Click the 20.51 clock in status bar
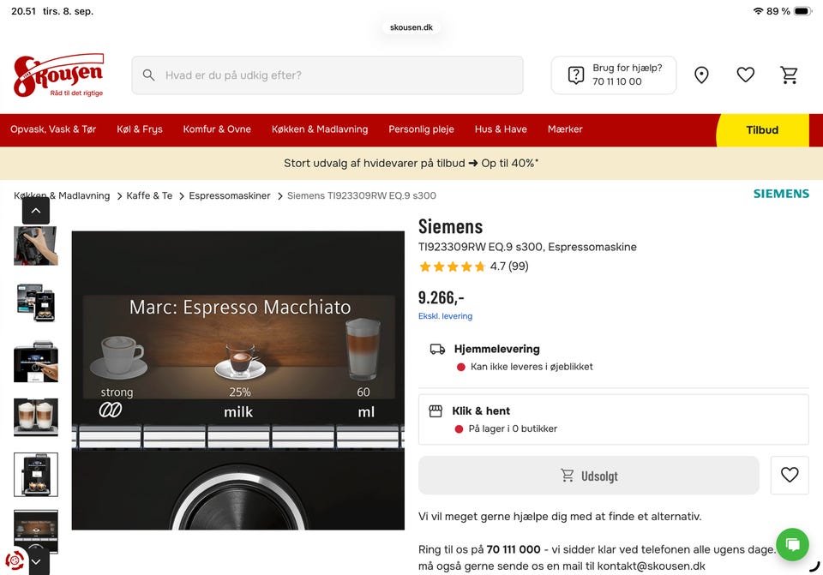823x575 pixels. pos(24,11)
